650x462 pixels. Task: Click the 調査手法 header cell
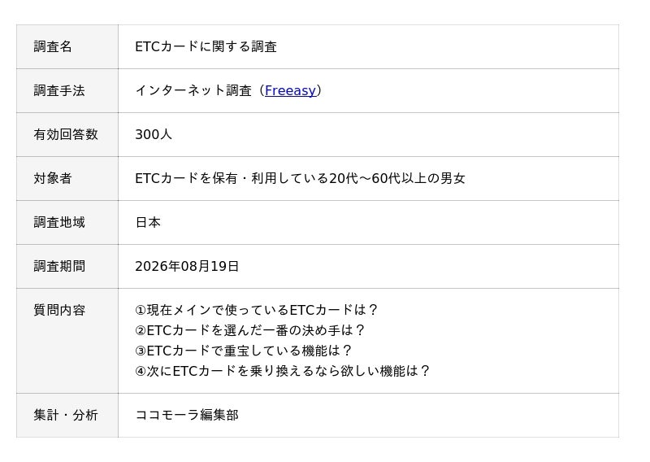click(67, 90)
